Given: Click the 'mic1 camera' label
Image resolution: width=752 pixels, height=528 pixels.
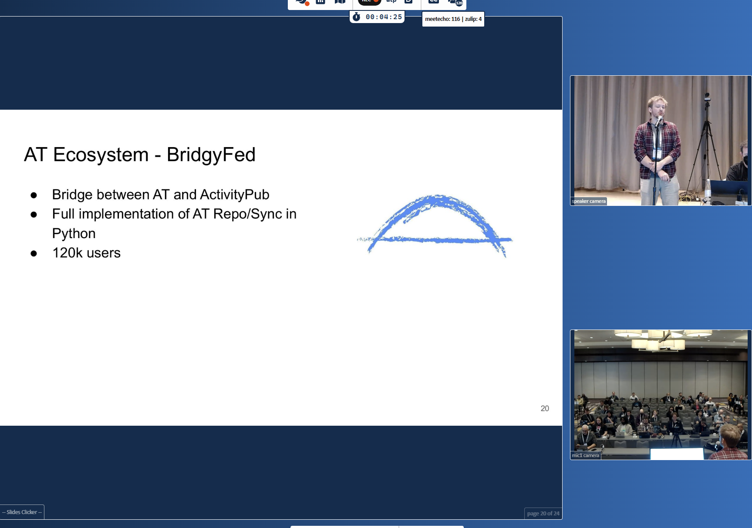Looking at the screenshot, I should coord(585,455).
